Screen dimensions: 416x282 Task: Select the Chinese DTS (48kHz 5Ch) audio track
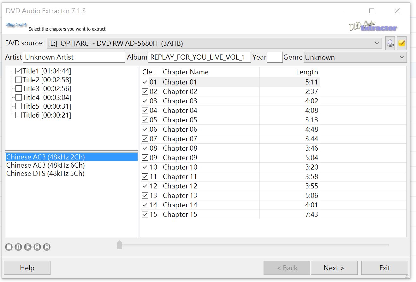tap(45, 174)
